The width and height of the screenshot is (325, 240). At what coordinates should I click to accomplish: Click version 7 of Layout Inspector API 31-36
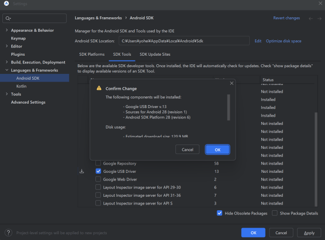[215, 195]
